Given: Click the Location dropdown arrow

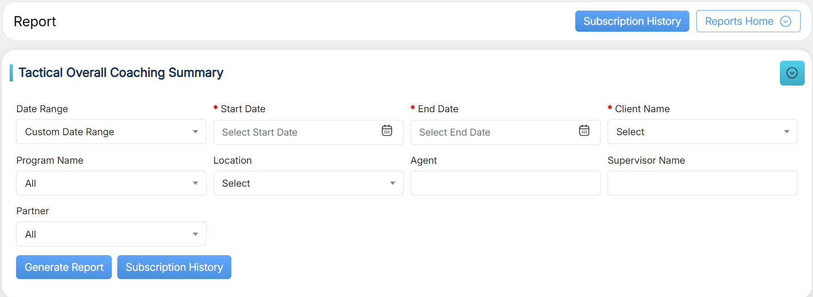Looking at the screenshot, I should point(393,183).
